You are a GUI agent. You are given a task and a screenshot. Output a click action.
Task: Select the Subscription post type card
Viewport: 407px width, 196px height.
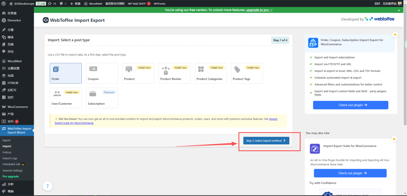102,98
